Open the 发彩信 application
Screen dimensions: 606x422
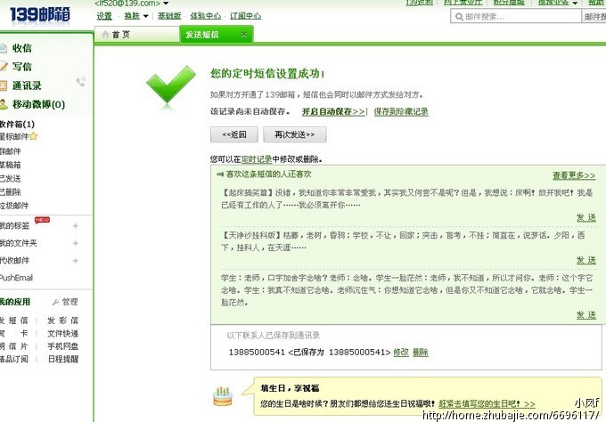click(62, 321)
